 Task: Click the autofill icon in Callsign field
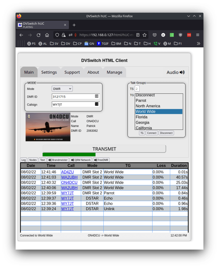[x=97, y=104]
